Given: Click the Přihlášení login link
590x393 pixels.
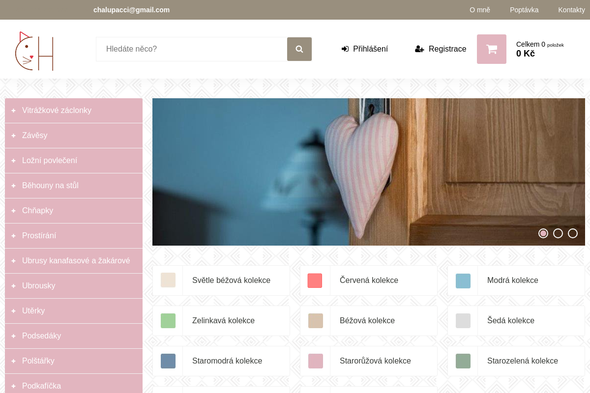Looking at the screenshot, I should pyautogui.click(x=365, y=49).
